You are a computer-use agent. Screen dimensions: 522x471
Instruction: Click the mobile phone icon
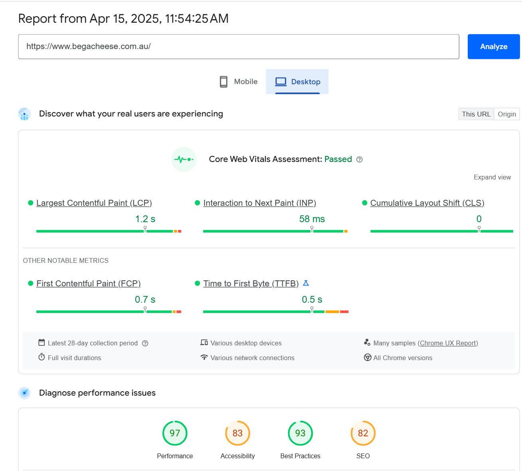(x=223, y=82)
